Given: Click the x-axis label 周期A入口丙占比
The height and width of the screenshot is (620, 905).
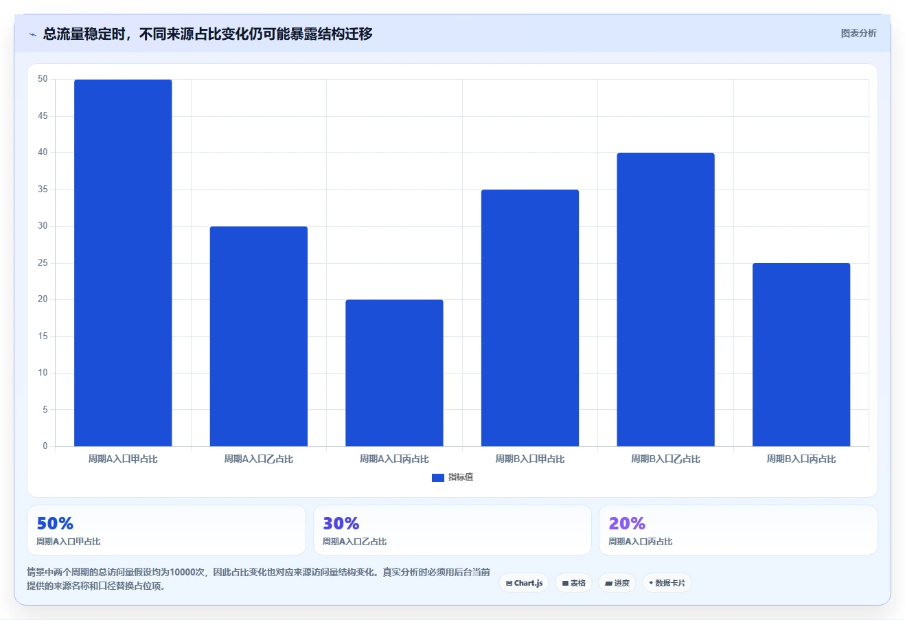Looking at the screenshot, I should (x=394, y=459).
